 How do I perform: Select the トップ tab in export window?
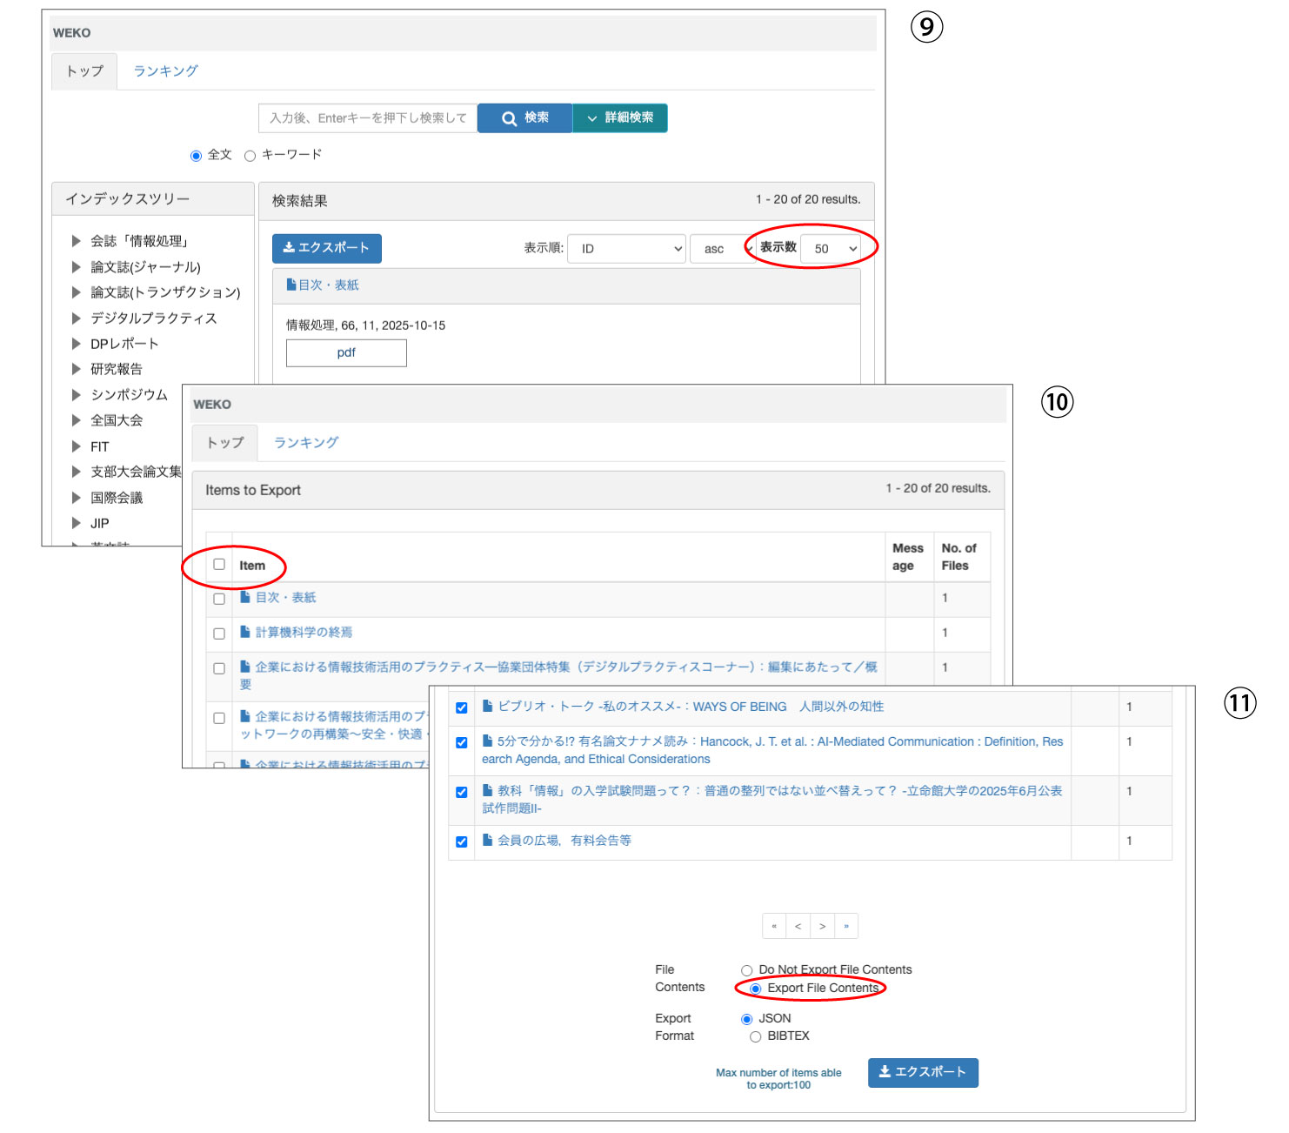pos(224,443)
